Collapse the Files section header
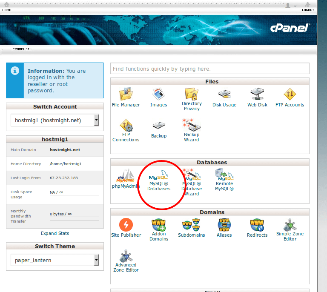The height and width of the screenshot is (292, 327). tap(210, 81)
